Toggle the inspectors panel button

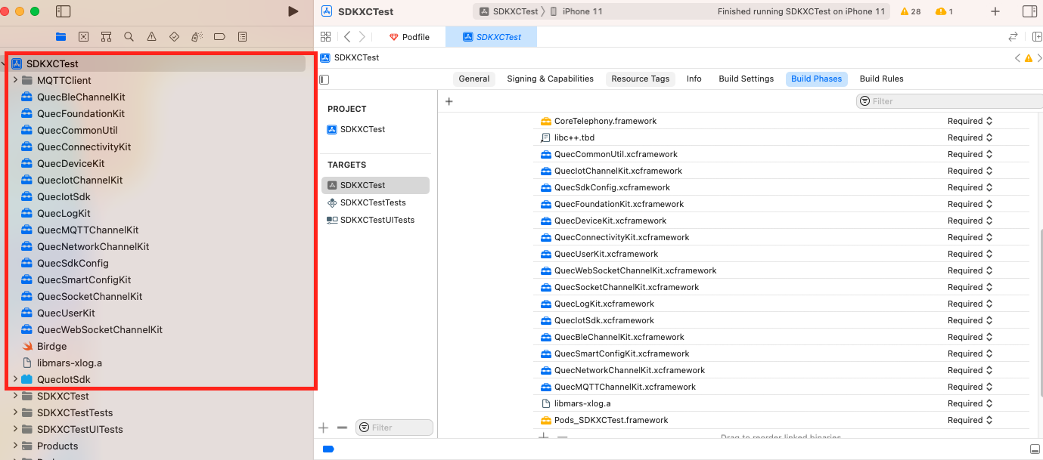coord(1029,11)
